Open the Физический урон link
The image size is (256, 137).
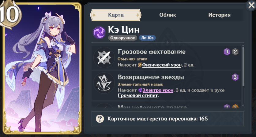[162, 65]
